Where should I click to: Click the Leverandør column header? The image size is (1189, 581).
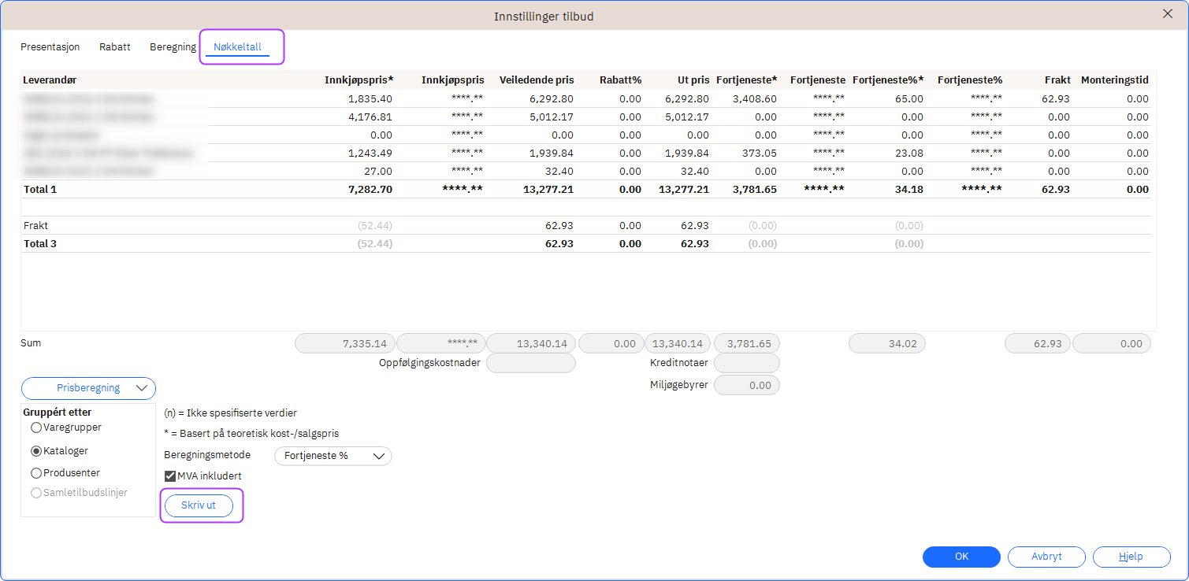click(x=50, y=80)
